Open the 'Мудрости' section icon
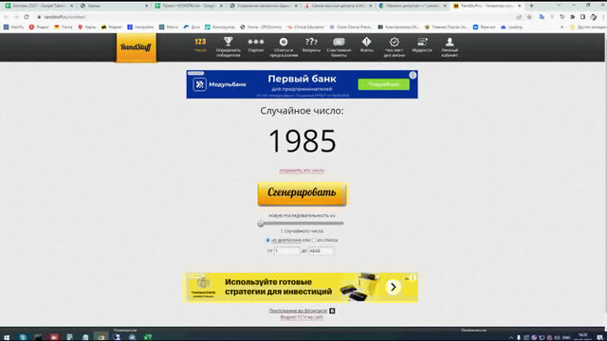This screenshot has height=341, width=607. [422, 45]
